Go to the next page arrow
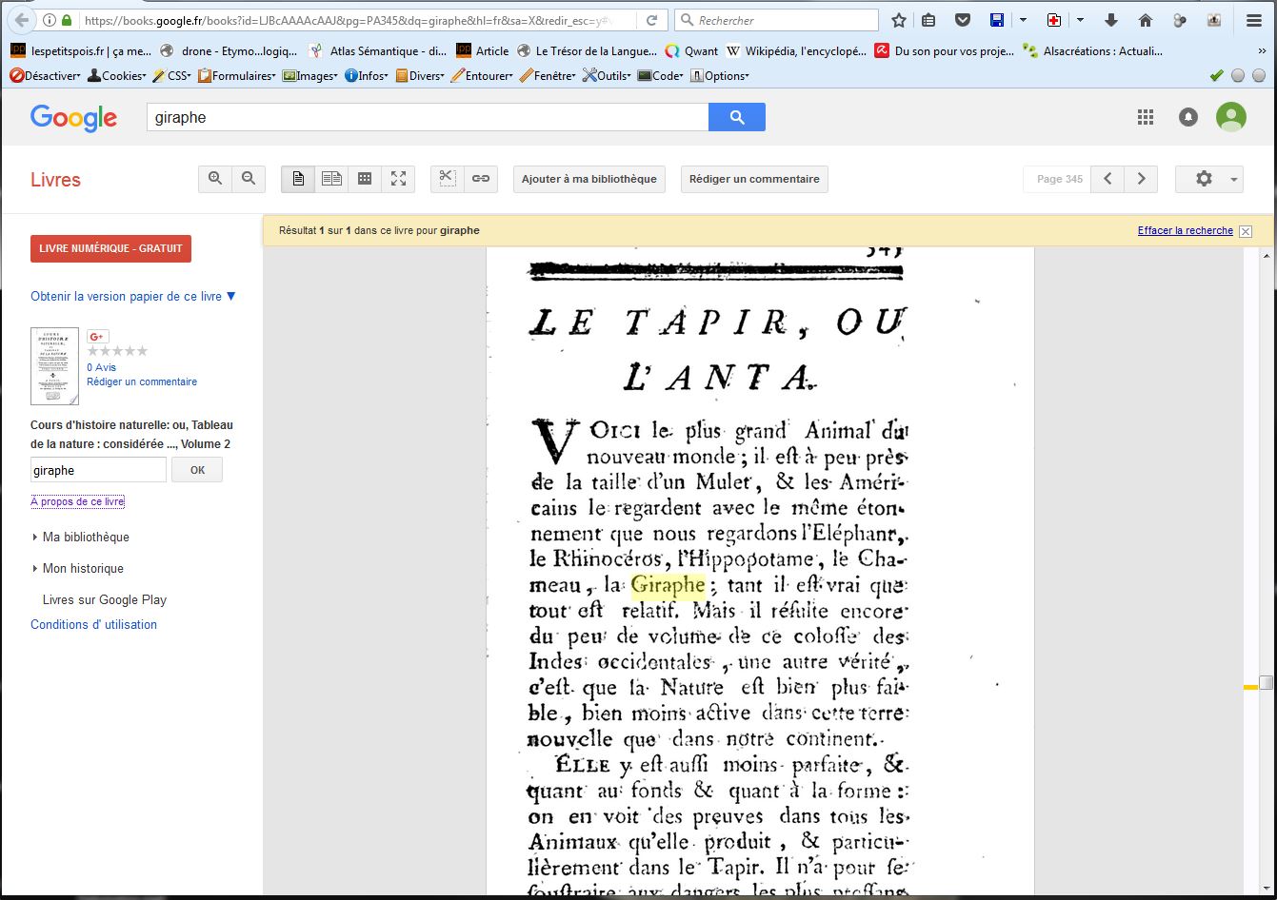 [x=1141, y=179]
